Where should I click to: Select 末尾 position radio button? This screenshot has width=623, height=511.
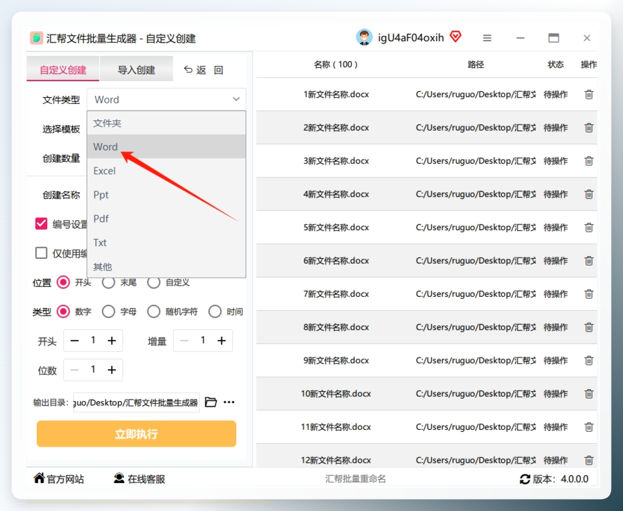tap(108, 282)
